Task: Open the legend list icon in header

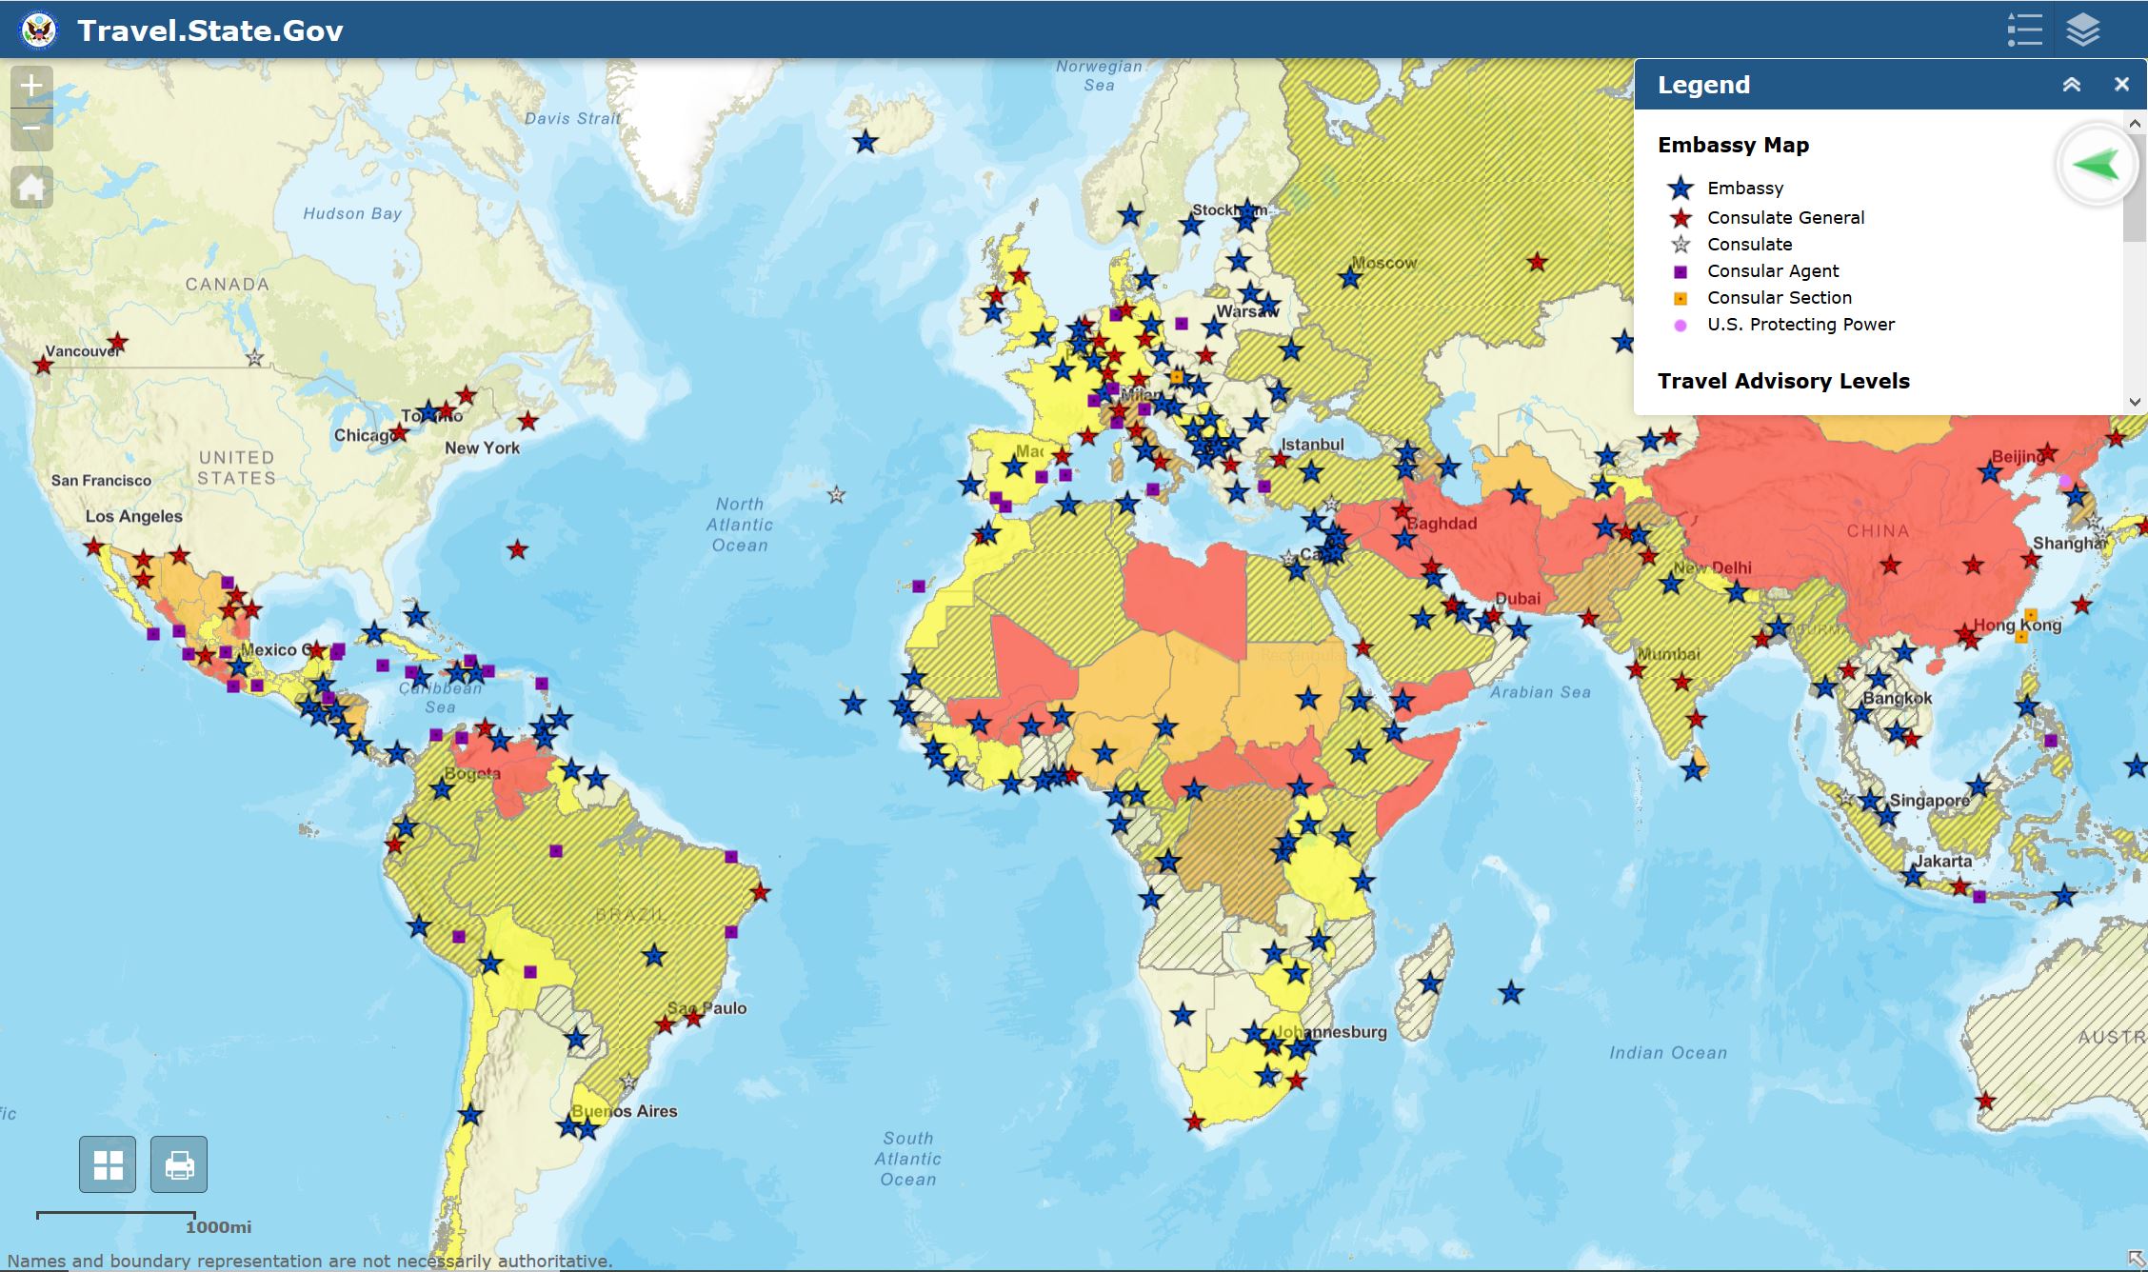Action: (2024, 30)
